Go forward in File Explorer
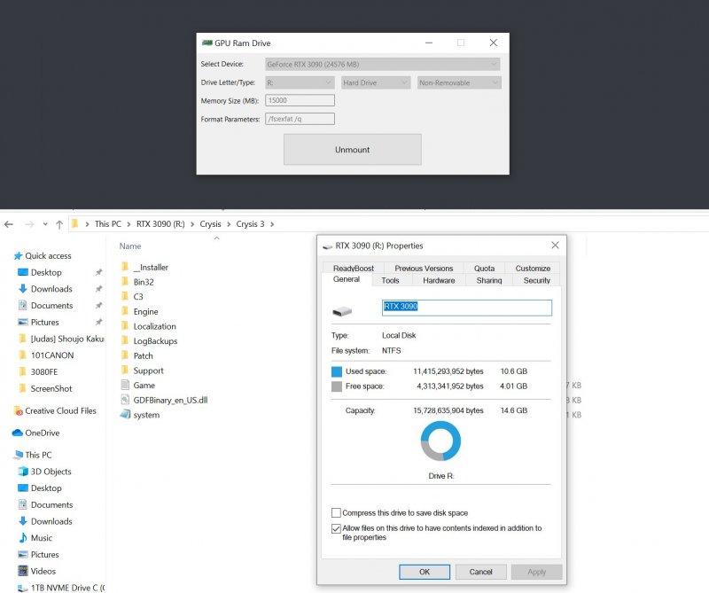Screen dimensions: 709x593 pos(29,224)
